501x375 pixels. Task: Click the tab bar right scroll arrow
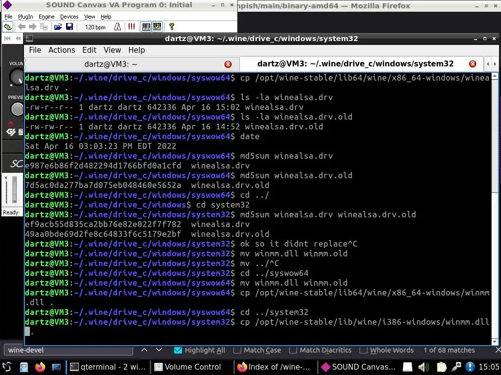(495, 64)
